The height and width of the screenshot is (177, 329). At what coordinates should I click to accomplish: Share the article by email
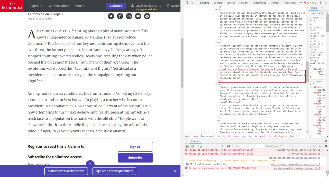[138, 16]
